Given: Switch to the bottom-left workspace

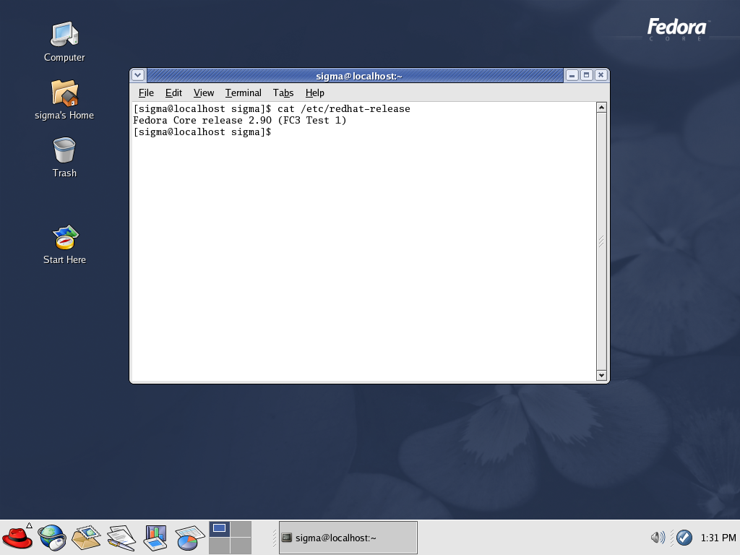Looking at the screenshot, I should (x=220, y=546).
